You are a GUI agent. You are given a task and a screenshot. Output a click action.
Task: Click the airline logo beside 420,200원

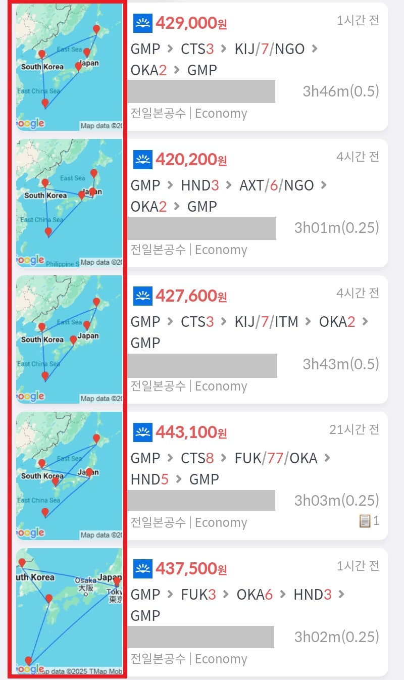pyautogui.click(x=143, y=160)
